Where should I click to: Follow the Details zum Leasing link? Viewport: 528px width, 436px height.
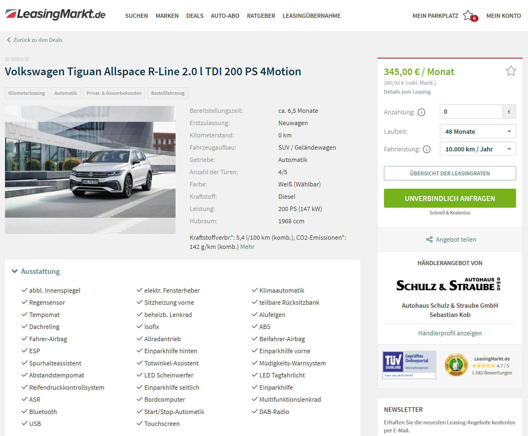[x=407, y=92]
